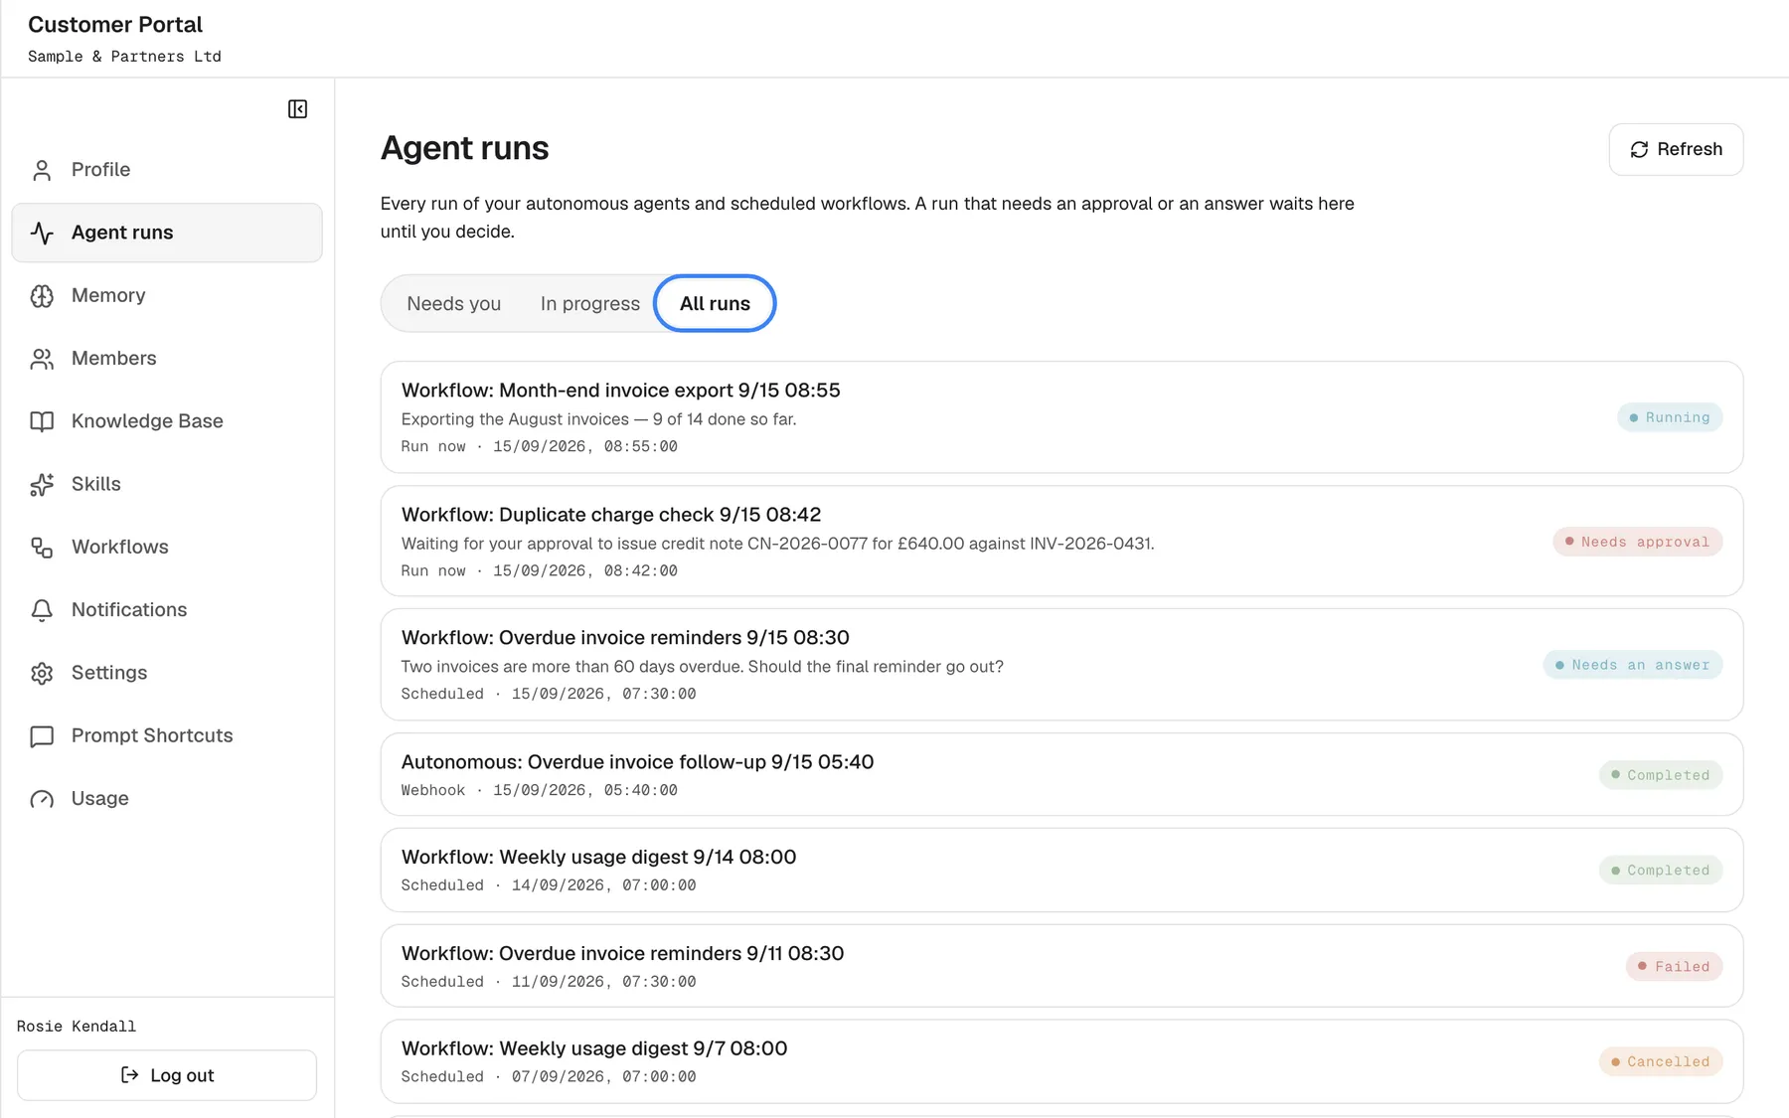The height and width of the screenshot is (1118, 1789).
Task: Log out of the portal
Action: (167, 1075)
